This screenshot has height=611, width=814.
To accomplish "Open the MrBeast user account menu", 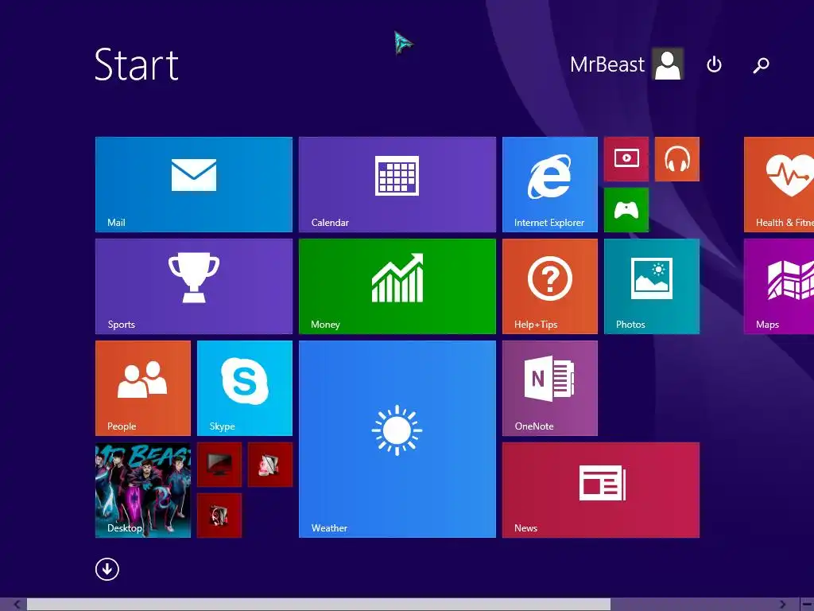I will click(x=626, y=64).
